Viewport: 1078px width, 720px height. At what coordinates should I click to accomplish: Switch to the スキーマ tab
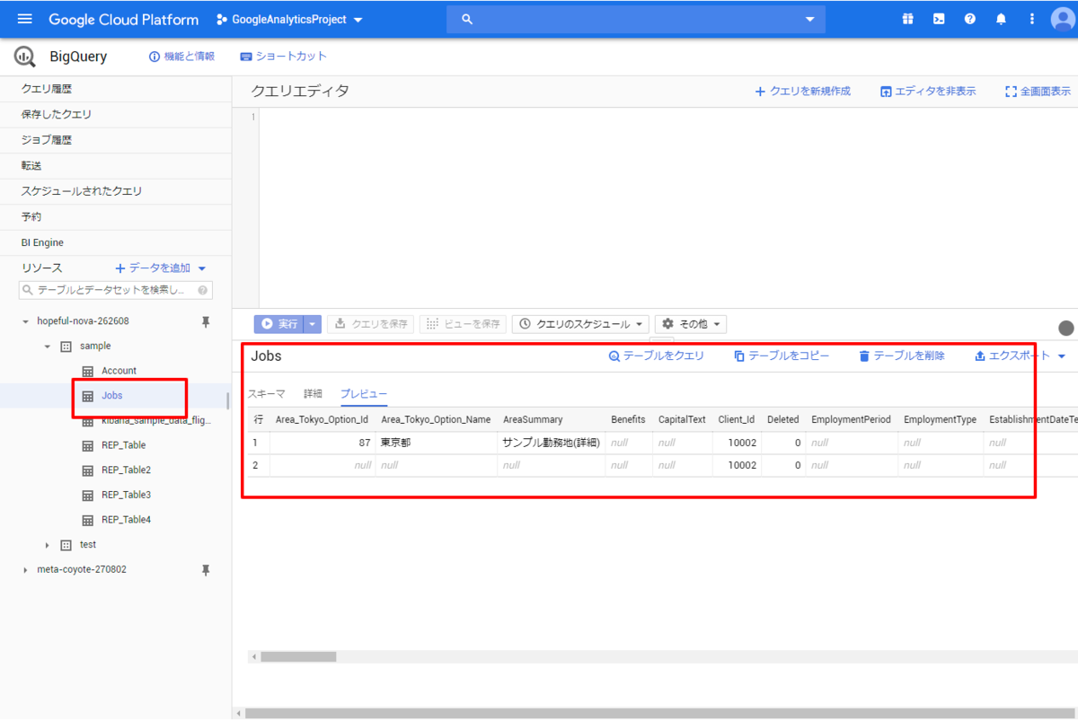point(267,393)
